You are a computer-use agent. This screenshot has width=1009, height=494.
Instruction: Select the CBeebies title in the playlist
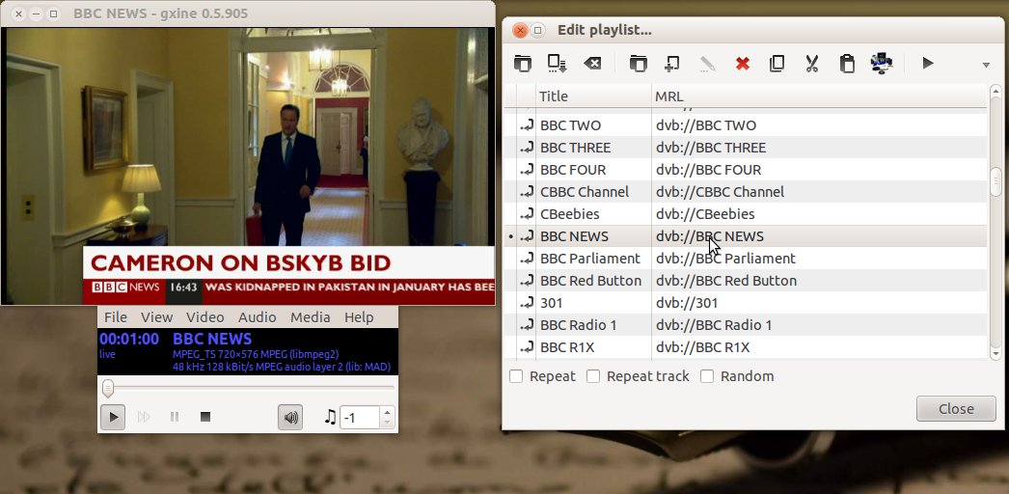(x=569, y=214)
